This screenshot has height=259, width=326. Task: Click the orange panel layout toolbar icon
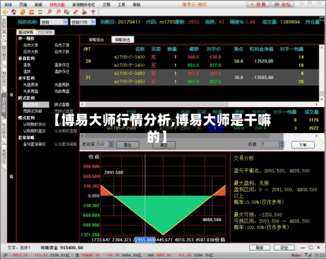[31, 12]
